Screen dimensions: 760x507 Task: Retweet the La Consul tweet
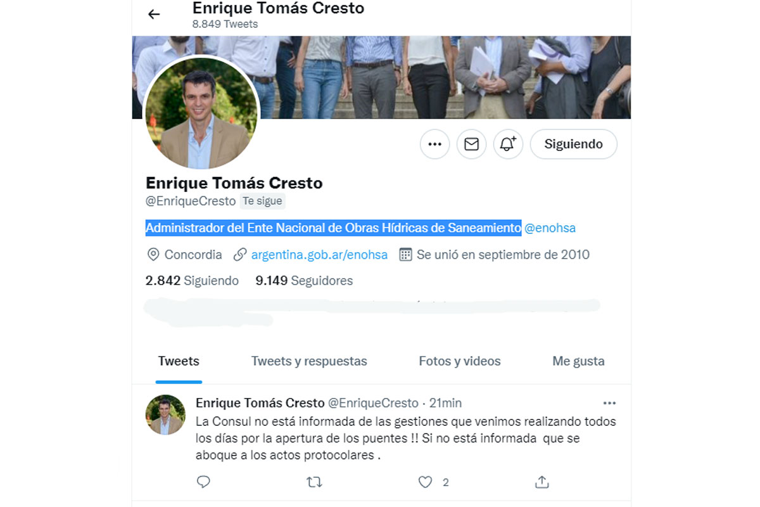314,482
